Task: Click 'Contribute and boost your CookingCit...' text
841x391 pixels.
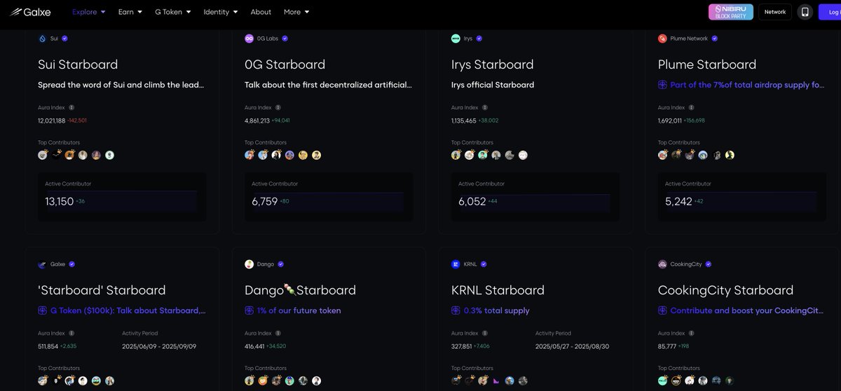Action: [x=746, y=310]
